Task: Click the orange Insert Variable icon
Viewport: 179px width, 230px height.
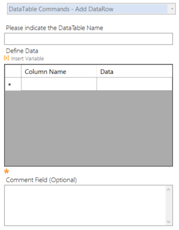Action: [x=7, y=58]
